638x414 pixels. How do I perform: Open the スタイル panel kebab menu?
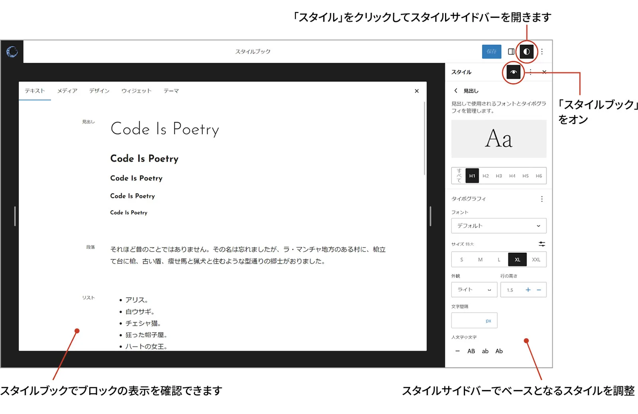point(531,72)
